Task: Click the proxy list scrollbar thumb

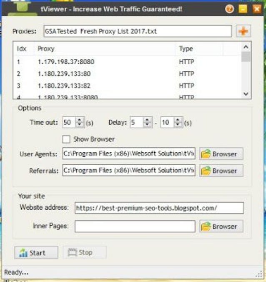Action: point(246,57)
